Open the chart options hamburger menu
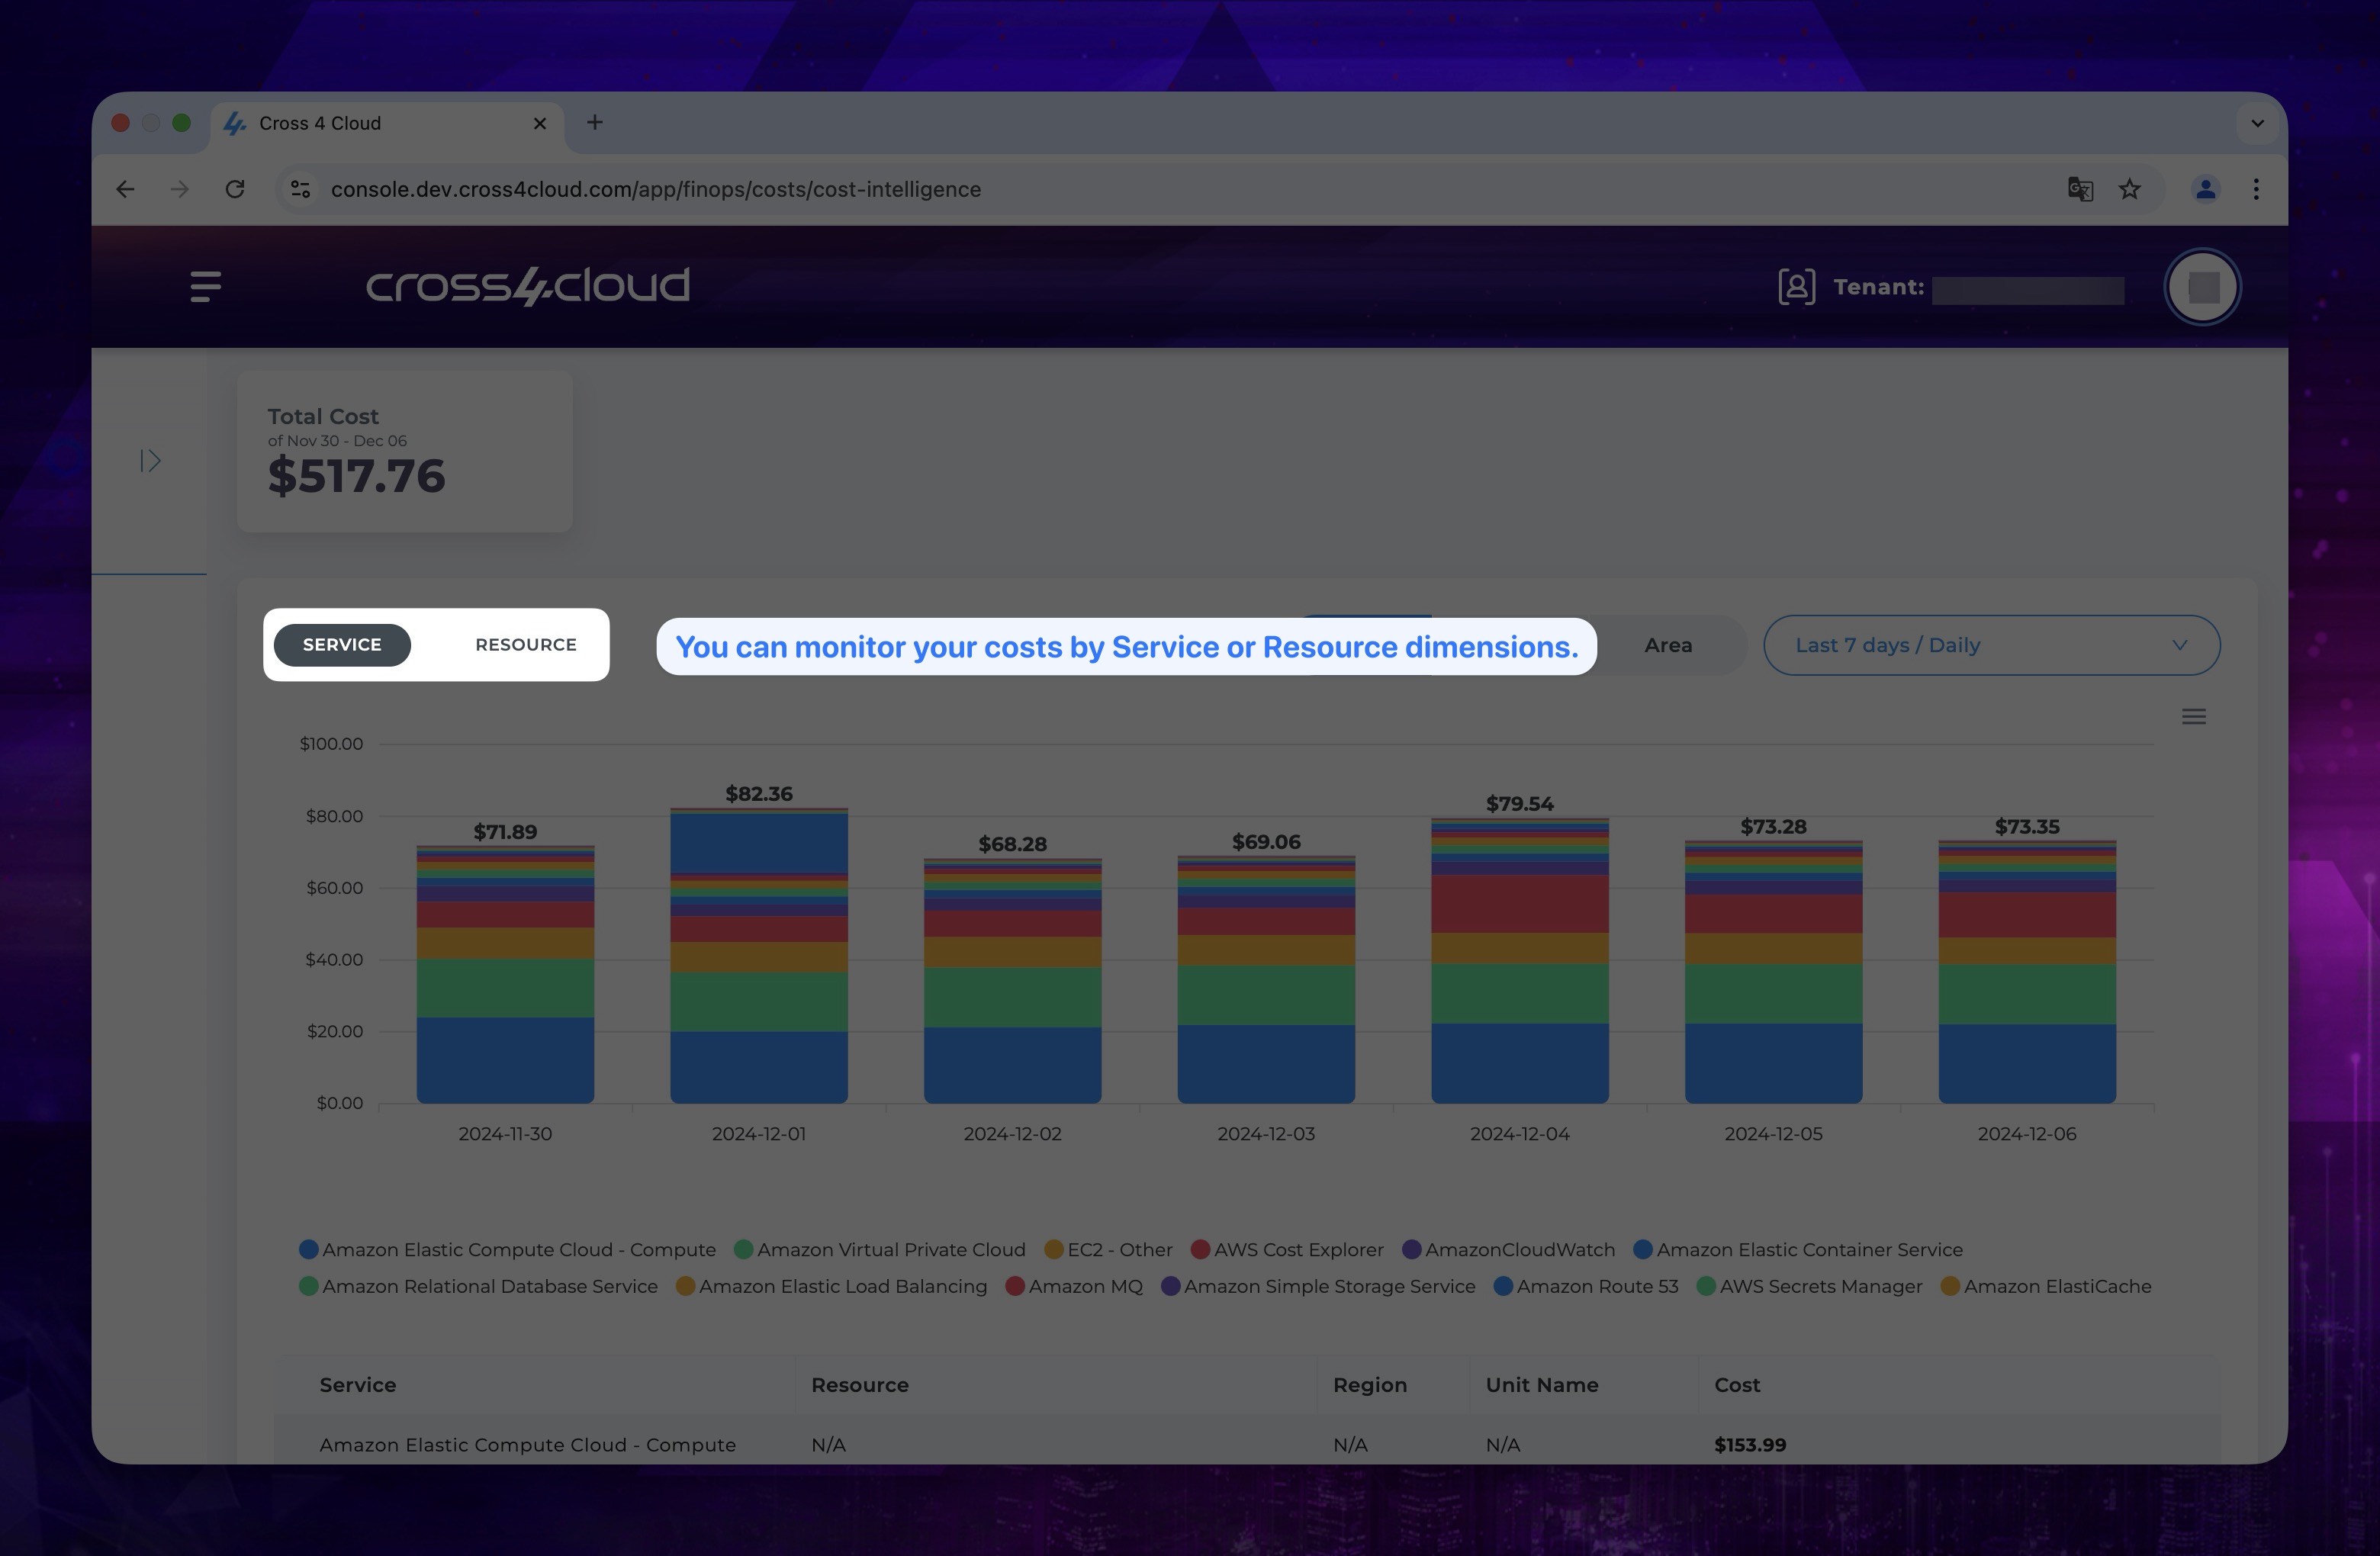The image size is (2380, 1556). click(x=2193, y=717)
